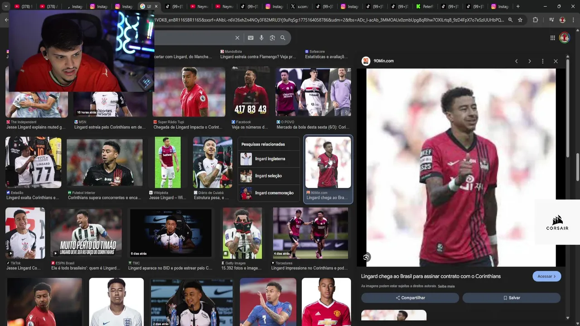The width and height of the screenshot is (580, 326).
Task: Click the Compartilhar button
Action: [410, 298]
